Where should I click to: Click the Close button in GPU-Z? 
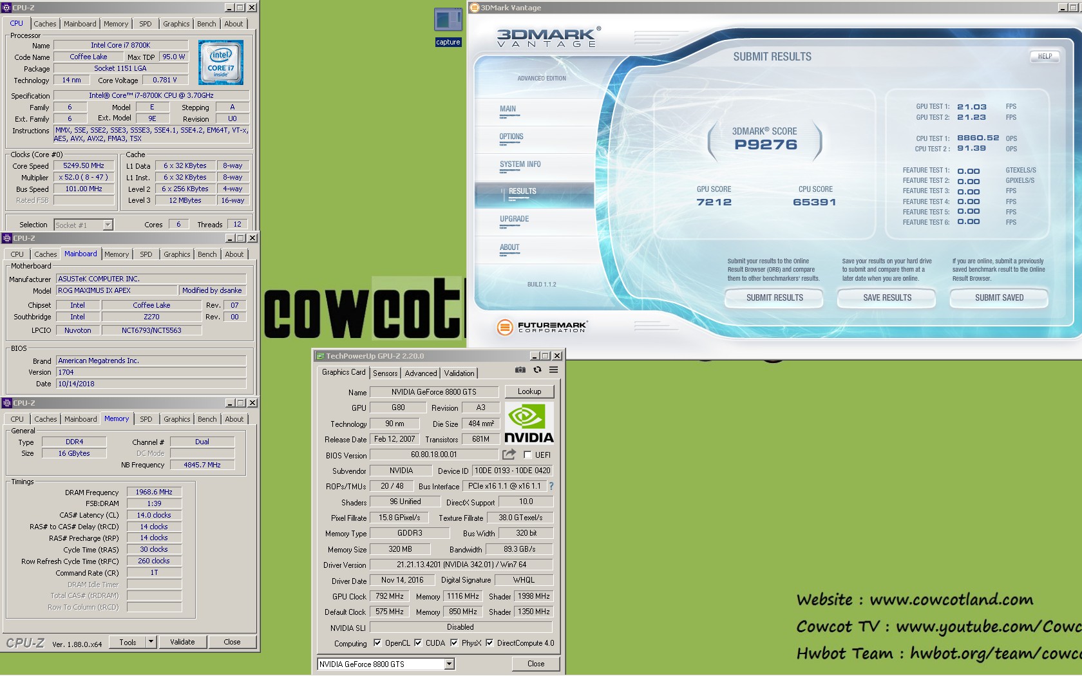pos(536,664)
